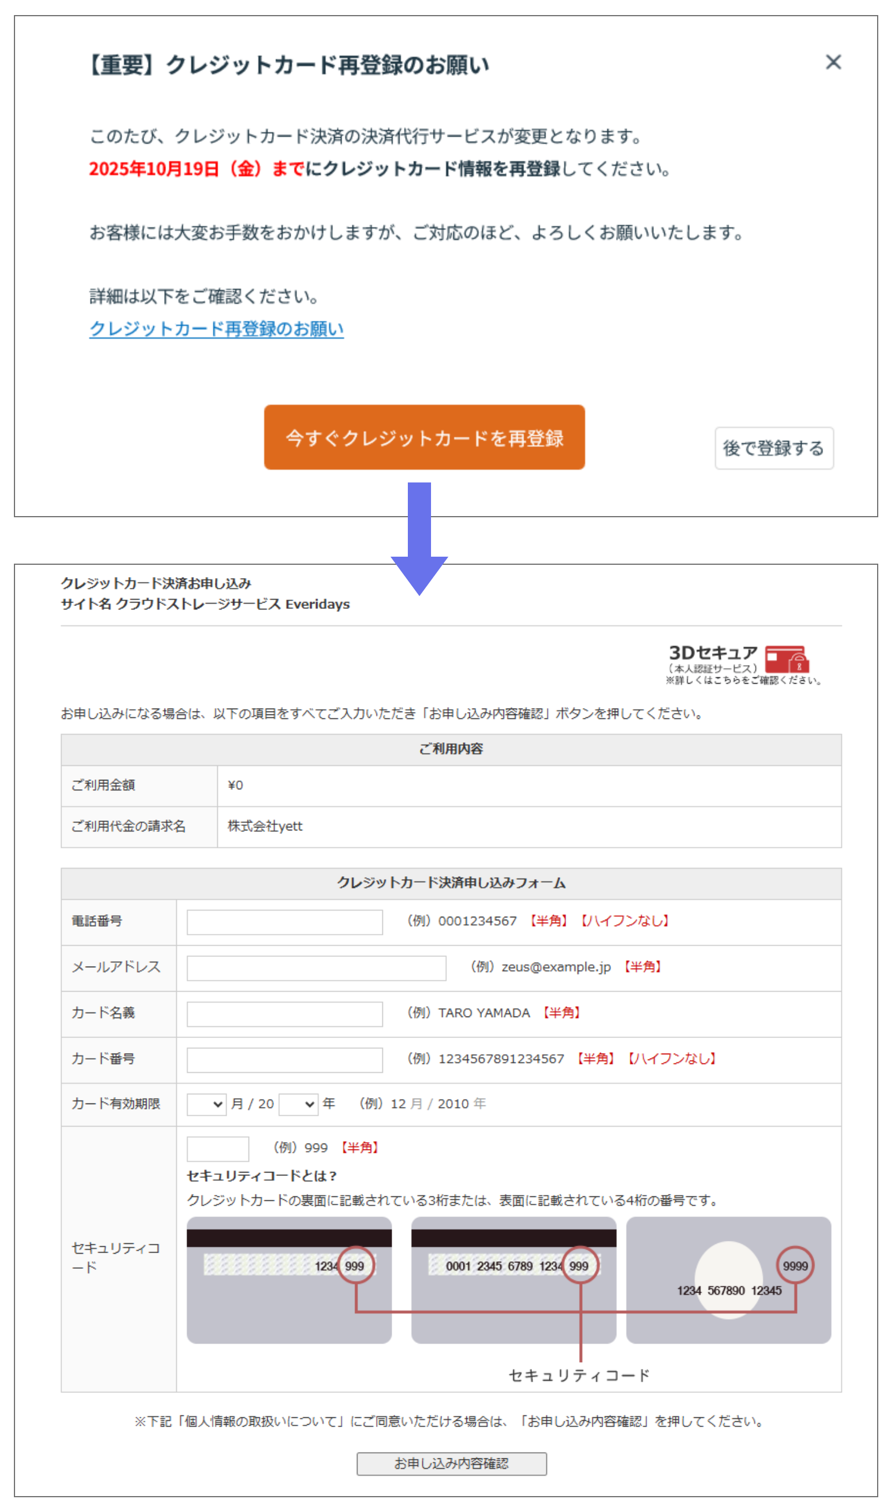The width and height of the screenshot is (891, 1510).
Task: Click the メールアドレス text field
Action: [x=316, y=968]
